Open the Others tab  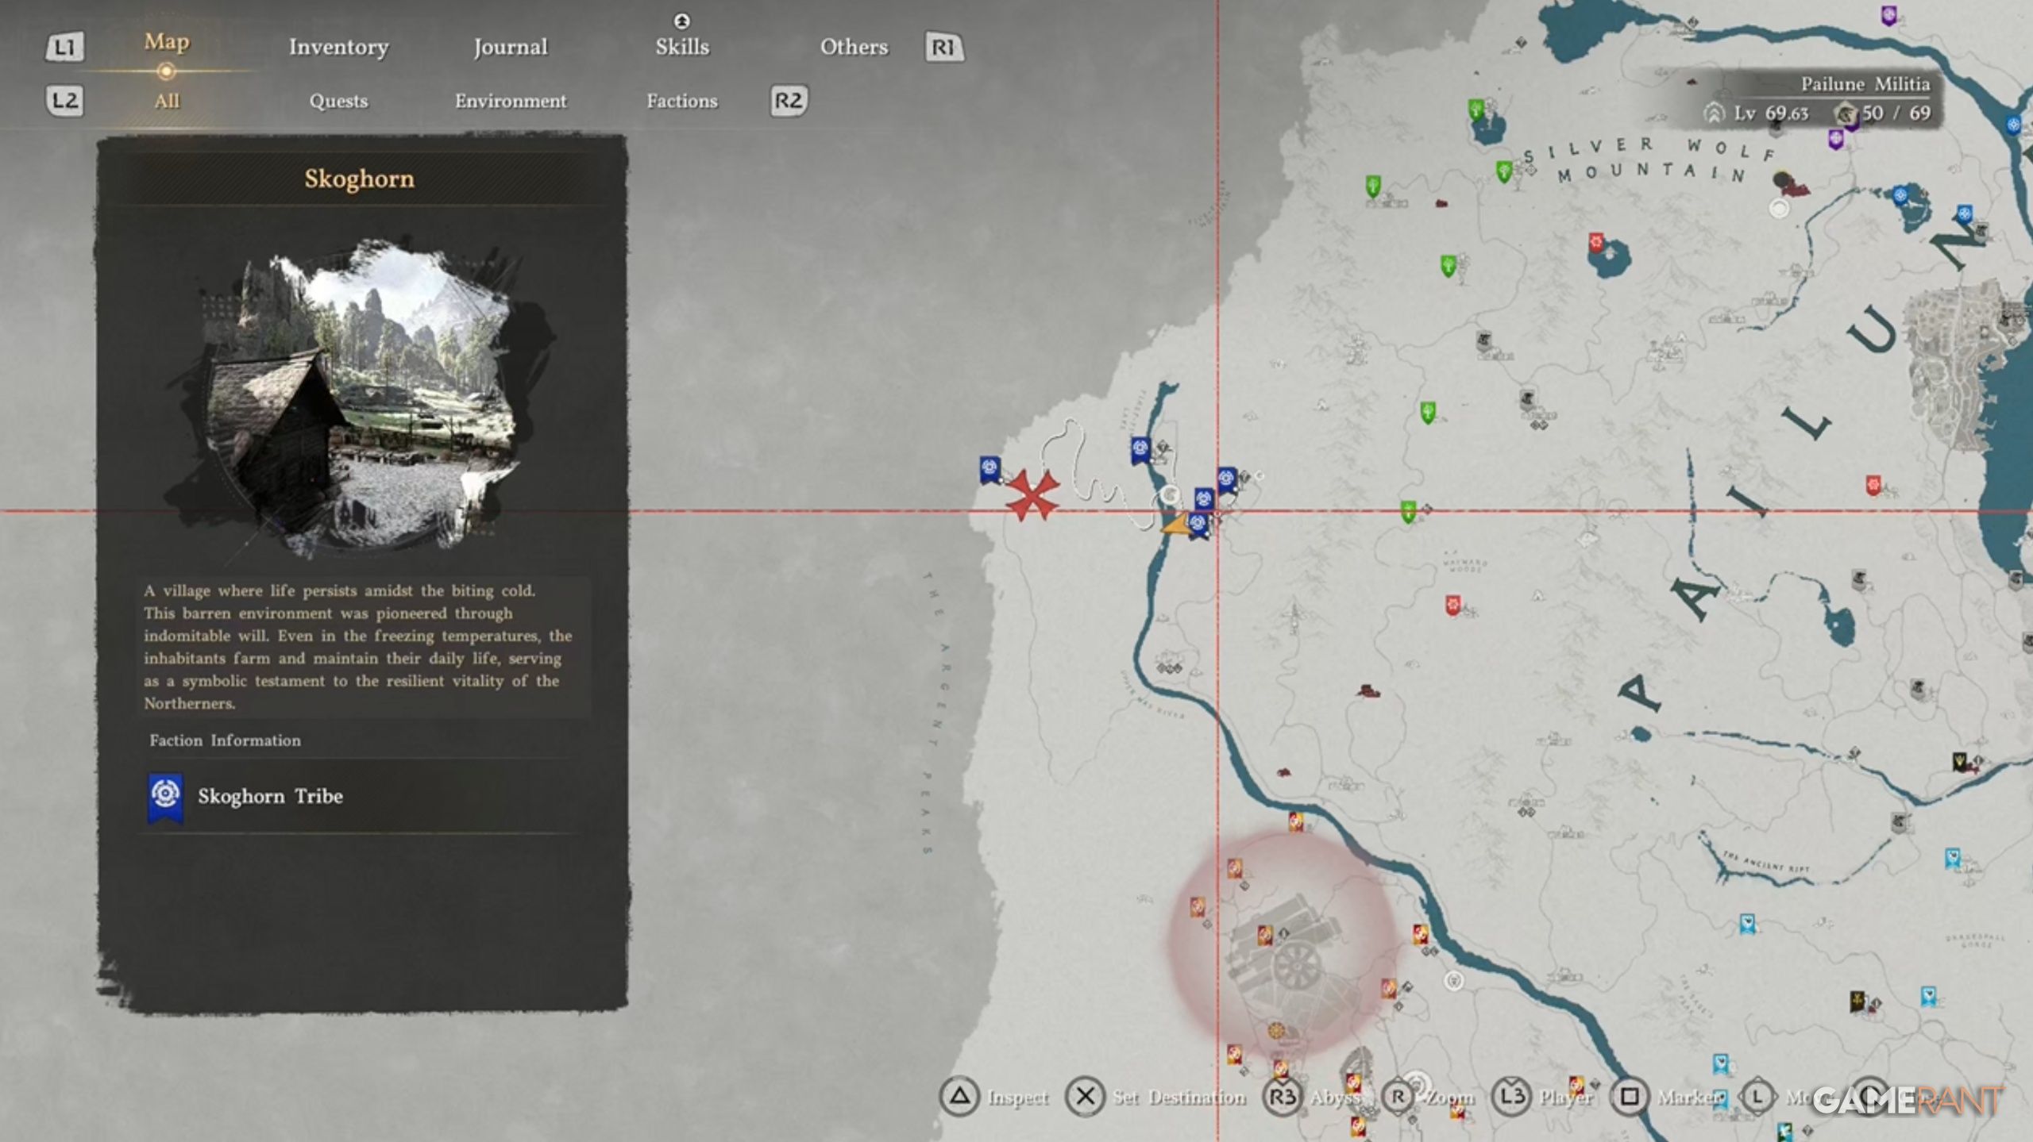(x=854, y=48)
